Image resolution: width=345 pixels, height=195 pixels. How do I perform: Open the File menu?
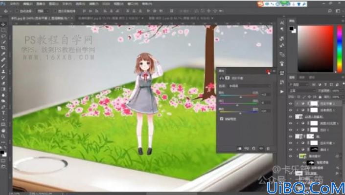click(x=15, y=4)
